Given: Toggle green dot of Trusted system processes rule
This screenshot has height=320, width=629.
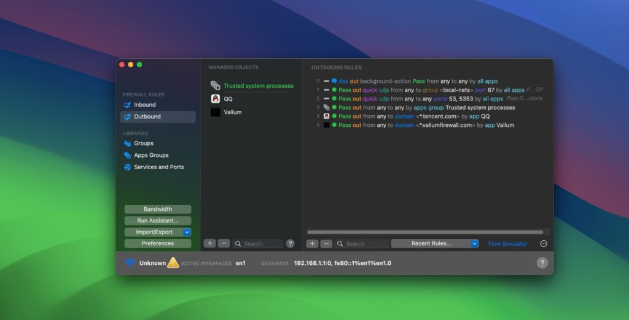Looking at the screenshot, I should (334, 107).
